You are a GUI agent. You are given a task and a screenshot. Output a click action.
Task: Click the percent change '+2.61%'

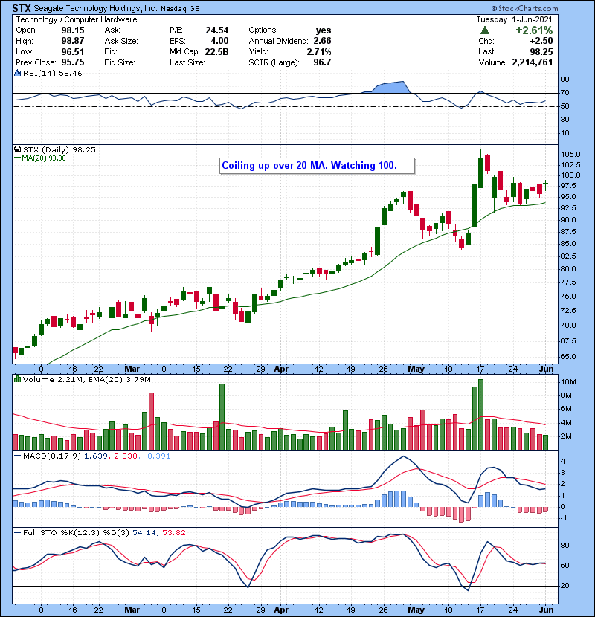click(534, 30)
